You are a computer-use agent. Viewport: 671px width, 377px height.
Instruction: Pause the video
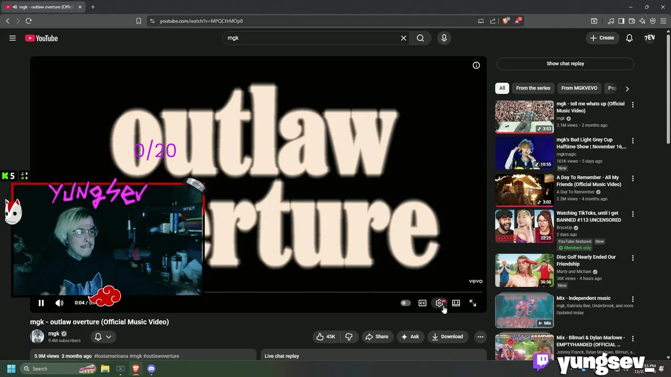click(x=41, y=303)
